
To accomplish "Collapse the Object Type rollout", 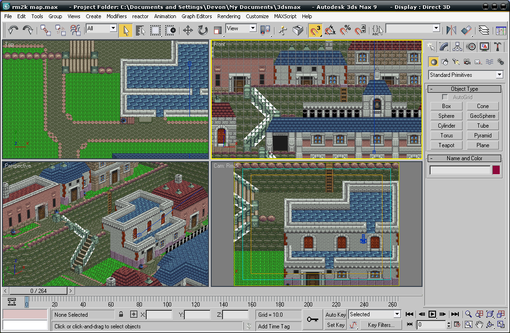I will (464, 89).
